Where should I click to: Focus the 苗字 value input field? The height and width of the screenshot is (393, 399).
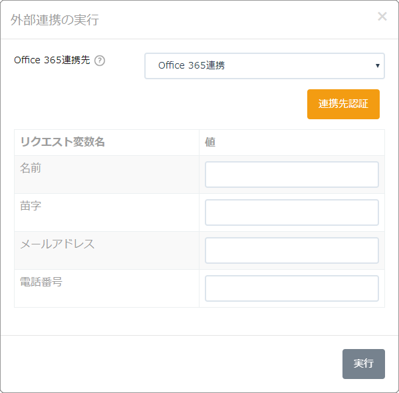[x=292, y=212]
